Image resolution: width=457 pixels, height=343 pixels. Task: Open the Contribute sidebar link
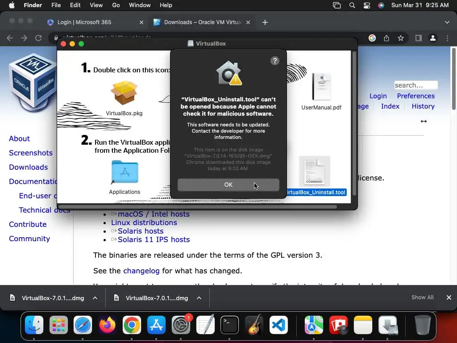(x=28, y=224)
